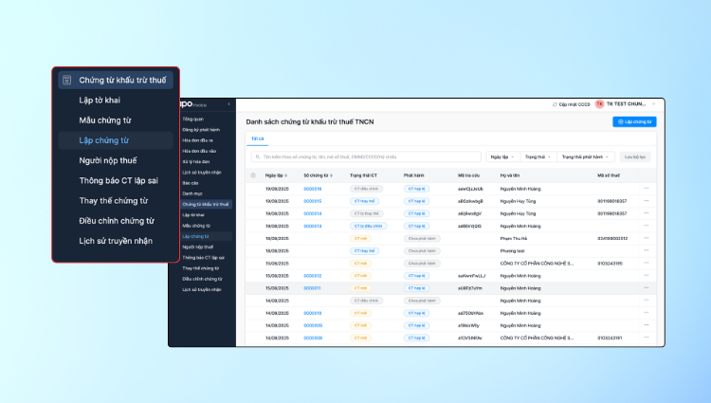The width and height of the screenshot is (711, 403).
Task: Open Danh mục in the app sidebar
Action: [192, 193]
